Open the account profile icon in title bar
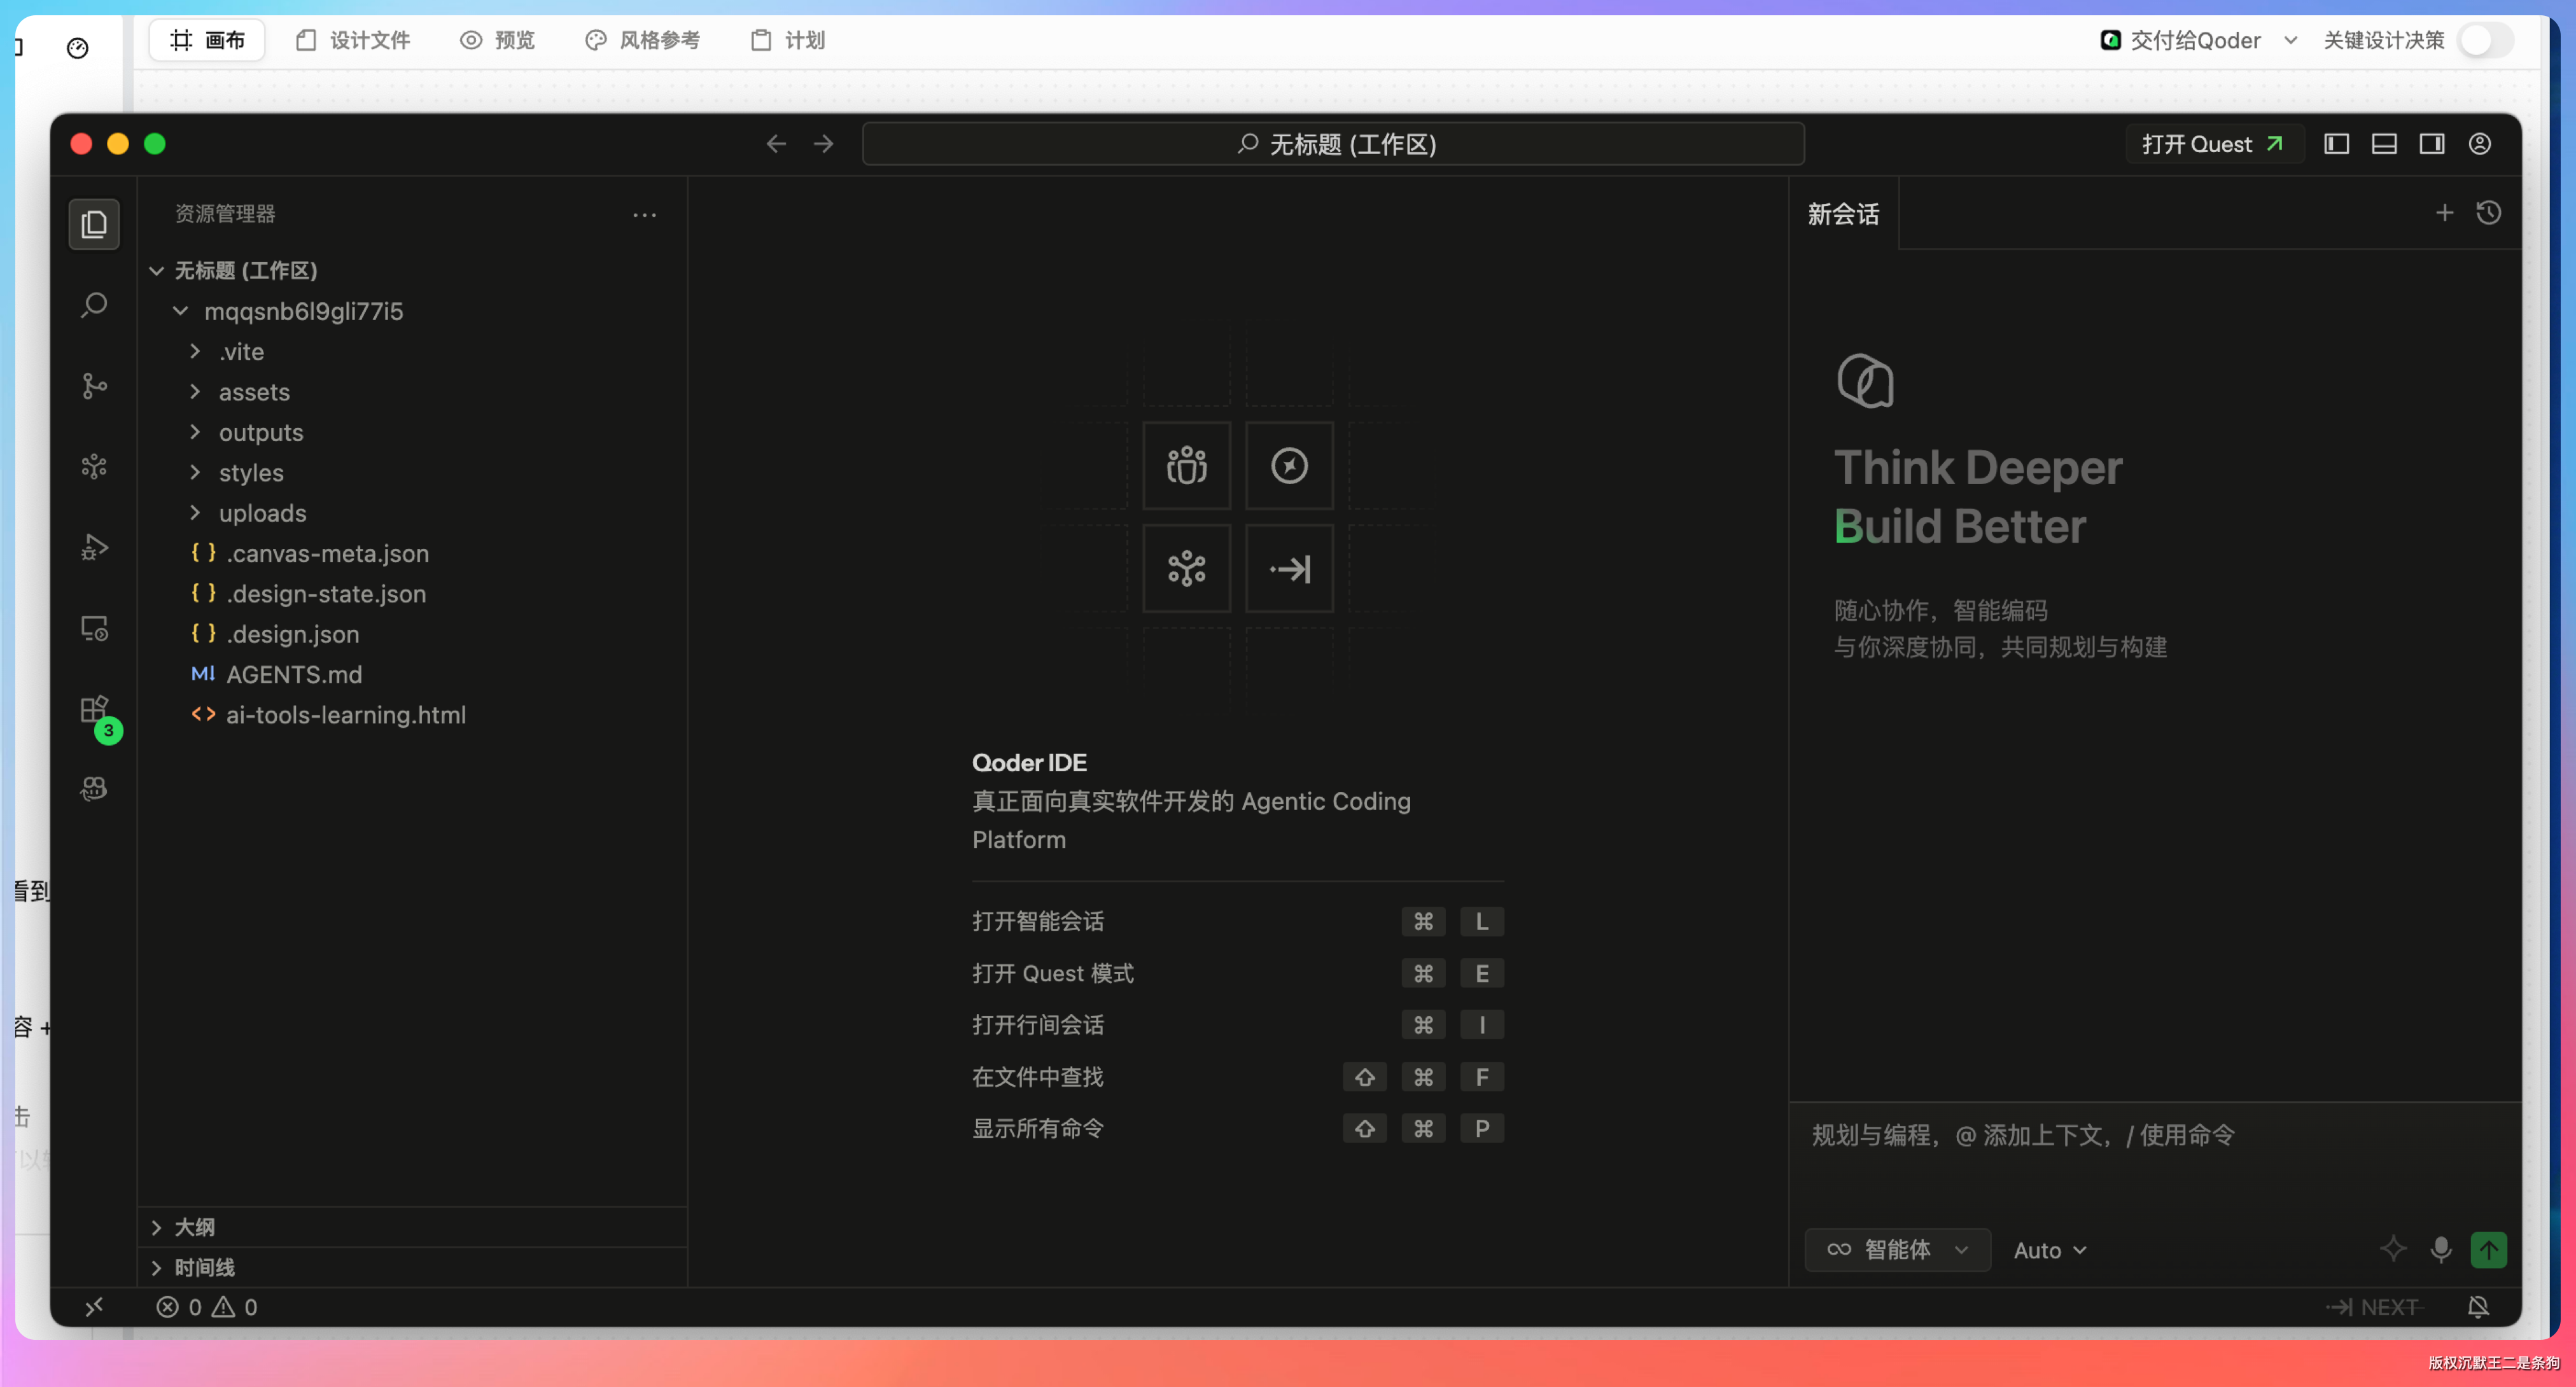This screenshot has width=2576, height=1387. tap(2480, 144)
